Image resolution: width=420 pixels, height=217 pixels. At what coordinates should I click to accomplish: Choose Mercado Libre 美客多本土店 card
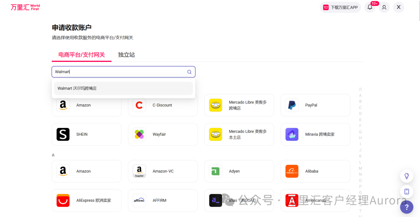(x=239, y=134)
